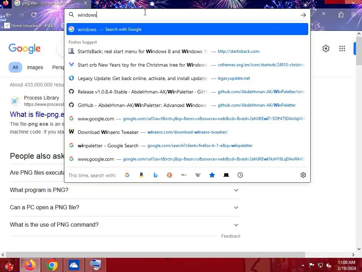Click the Start orb ornament on taskbar

[x=9, y=265]
